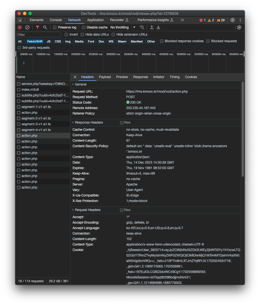Select the Font filter type
Screen dimensions: 260x305
coord(91,41)
